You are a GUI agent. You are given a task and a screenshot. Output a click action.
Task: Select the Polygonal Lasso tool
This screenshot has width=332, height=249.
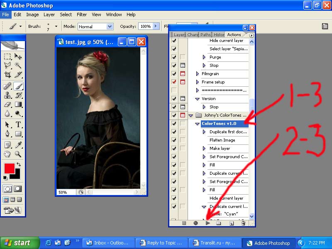pos(7,66)
